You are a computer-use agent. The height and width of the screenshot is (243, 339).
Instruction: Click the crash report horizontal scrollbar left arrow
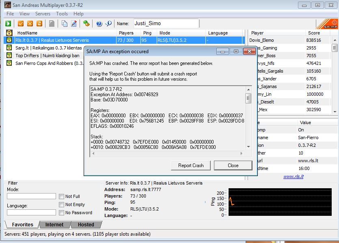click(93, 154)
